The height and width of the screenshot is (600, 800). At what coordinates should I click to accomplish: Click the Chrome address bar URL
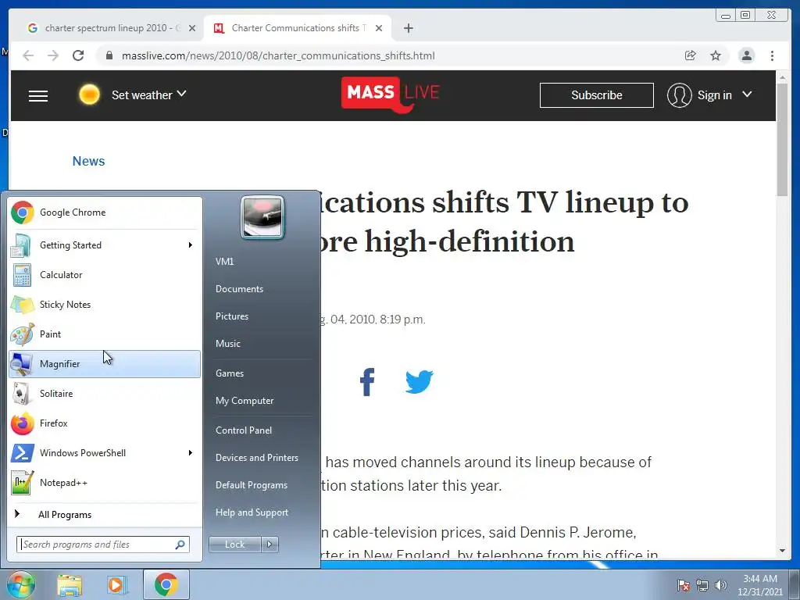278,55
